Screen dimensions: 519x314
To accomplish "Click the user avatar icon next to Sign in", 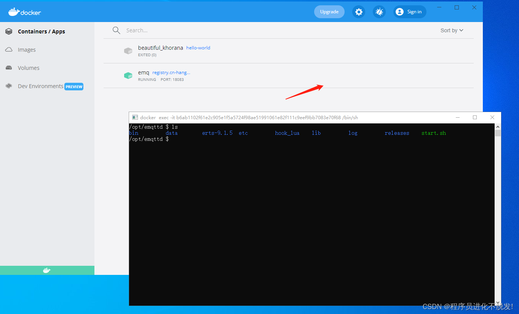I will click(399, 12).
